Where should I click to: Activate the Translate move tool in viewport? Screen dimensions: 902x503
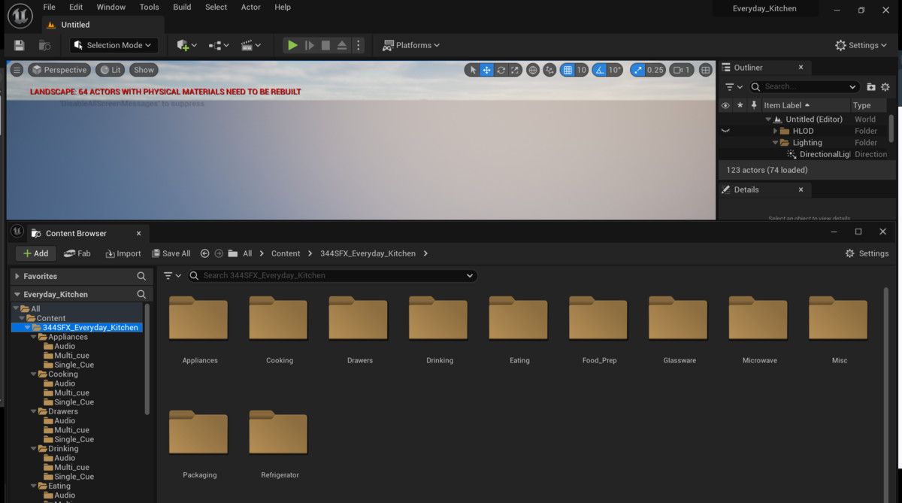tap(487, 70)
